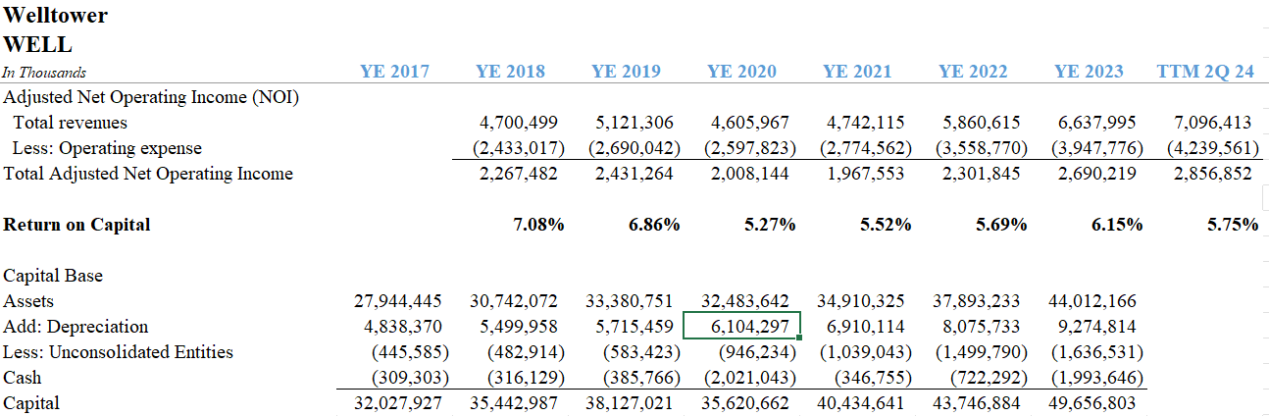Select NOI total 2,008,144
The image size is (1269, 416).
[750, 174]
